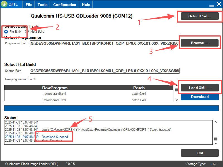The image size is (223, 167).
Task: Click the Programmer Path text field
Action: [105, 43]
